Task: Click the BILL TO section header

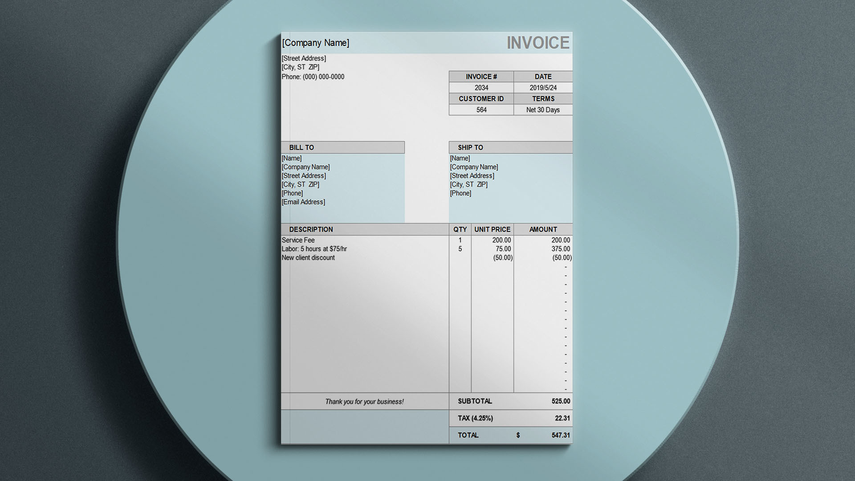Action: click(x=301, y=147)
